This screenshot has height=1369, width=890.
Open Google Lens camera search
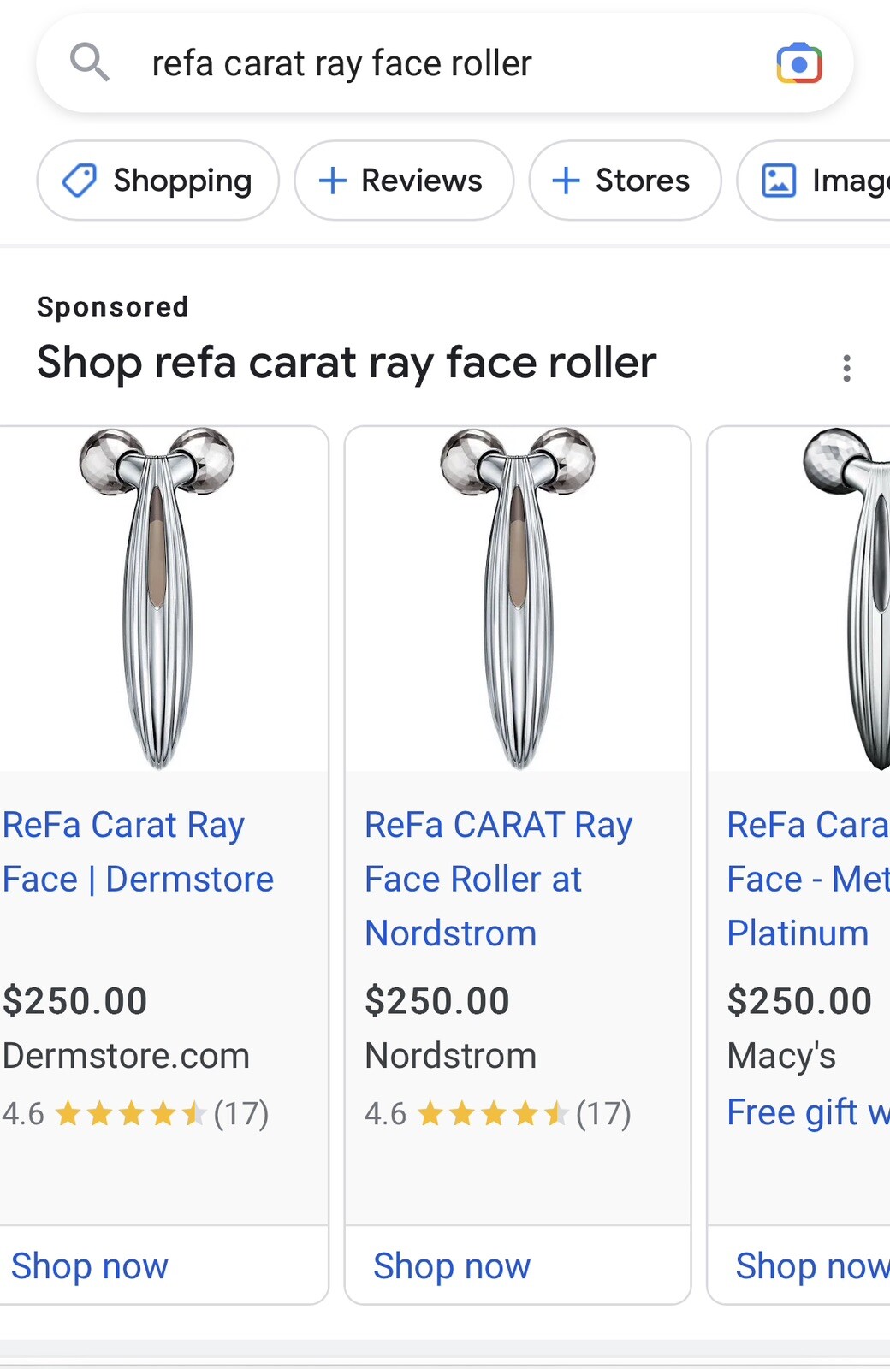pyautogui.click(x=798, y=63)
